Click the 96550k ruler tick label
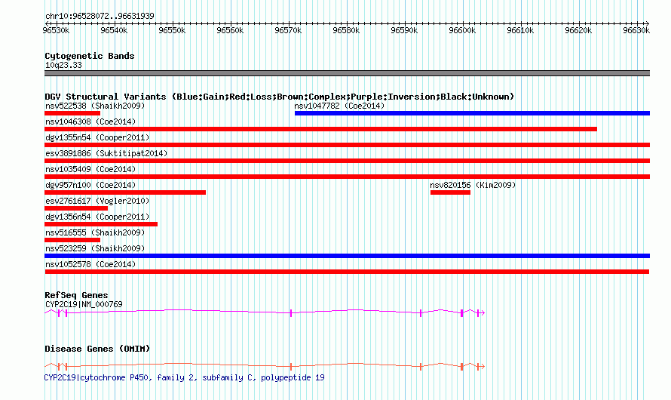Image resolution: width=671 pixels, height=400 pixels. 172,30
